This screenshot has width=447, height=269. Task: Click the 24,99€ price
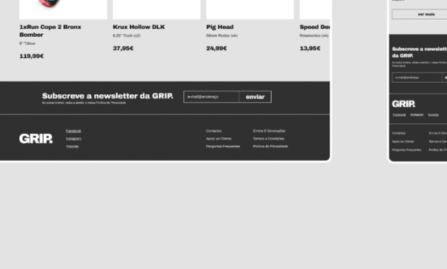216,48
